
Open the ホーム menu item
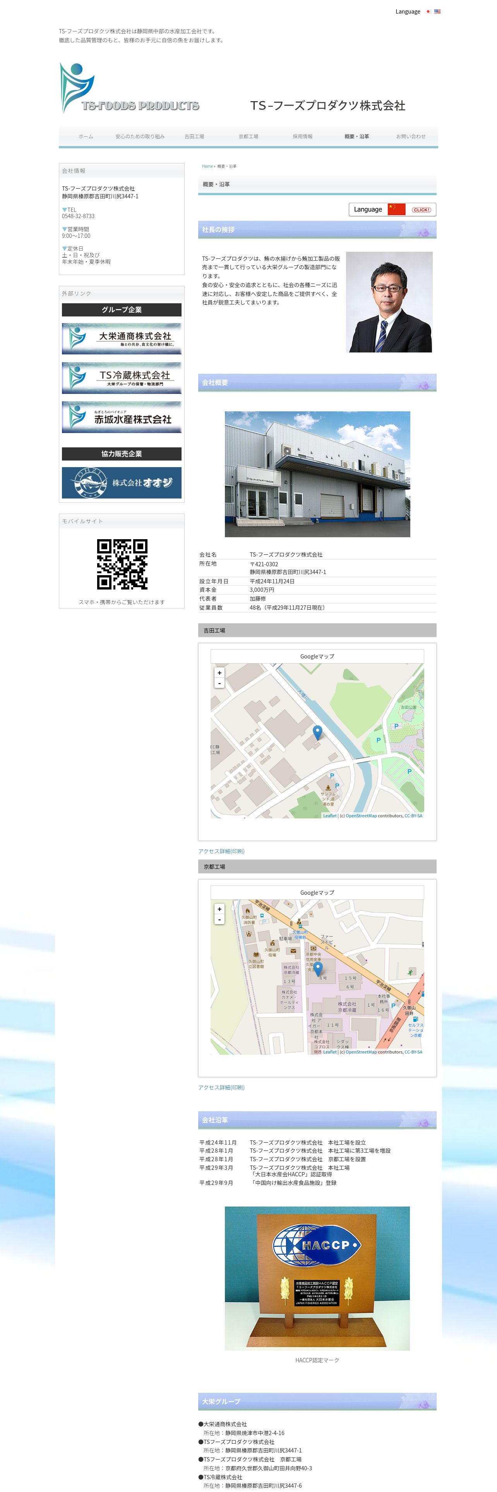click(x=86, y=137)
